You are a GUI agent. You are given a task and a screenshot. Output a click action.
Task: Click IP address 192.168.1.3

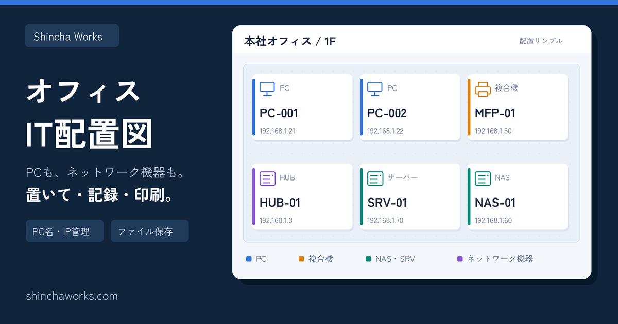pos(276,221)
